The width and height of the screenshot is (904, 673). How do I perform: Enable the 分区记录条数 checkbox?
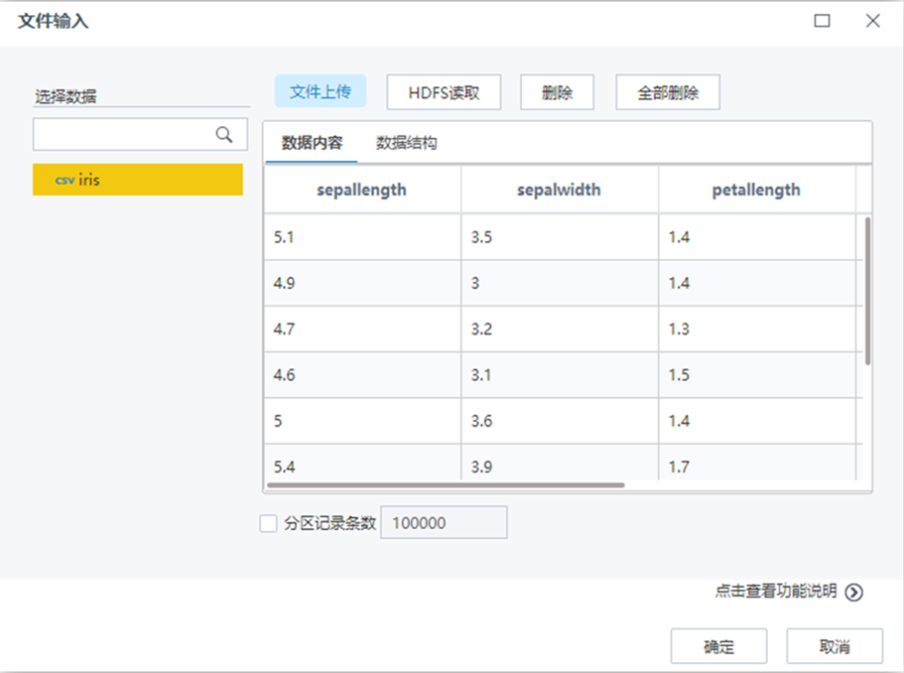coord(266,522)
